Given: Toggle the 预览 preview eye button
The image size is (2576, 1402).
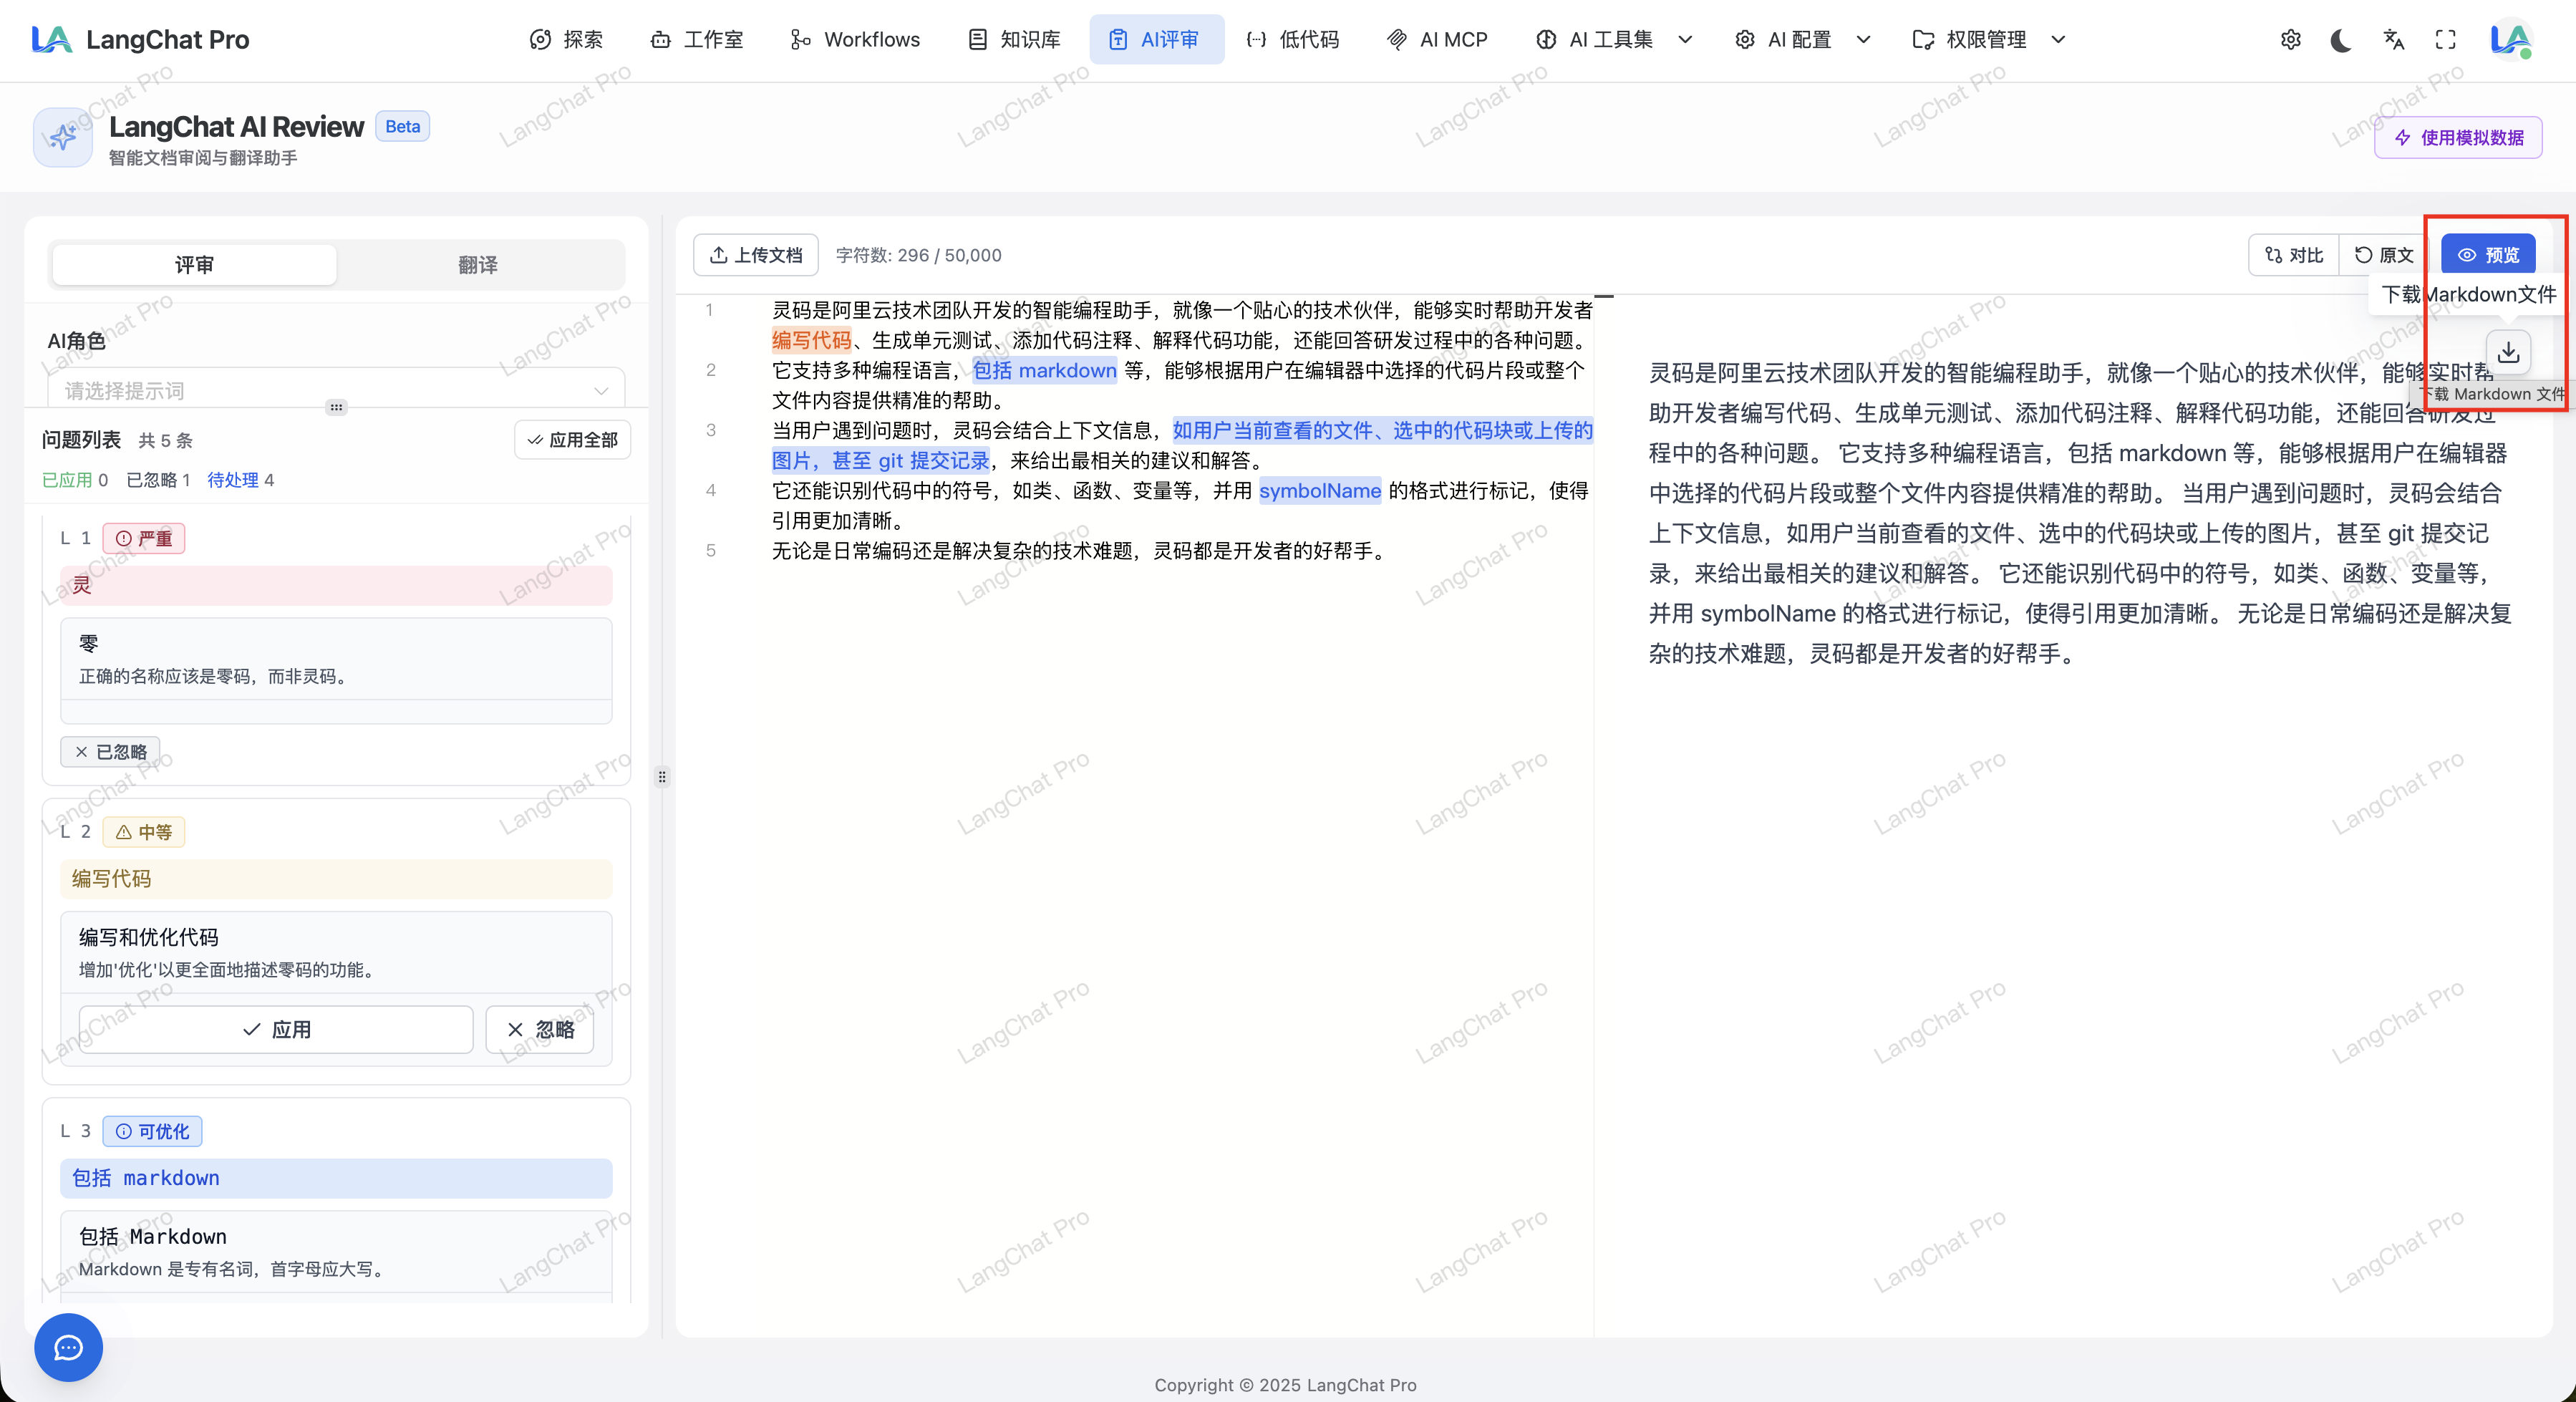Looking at the screenshot, I should point(2488,255).
